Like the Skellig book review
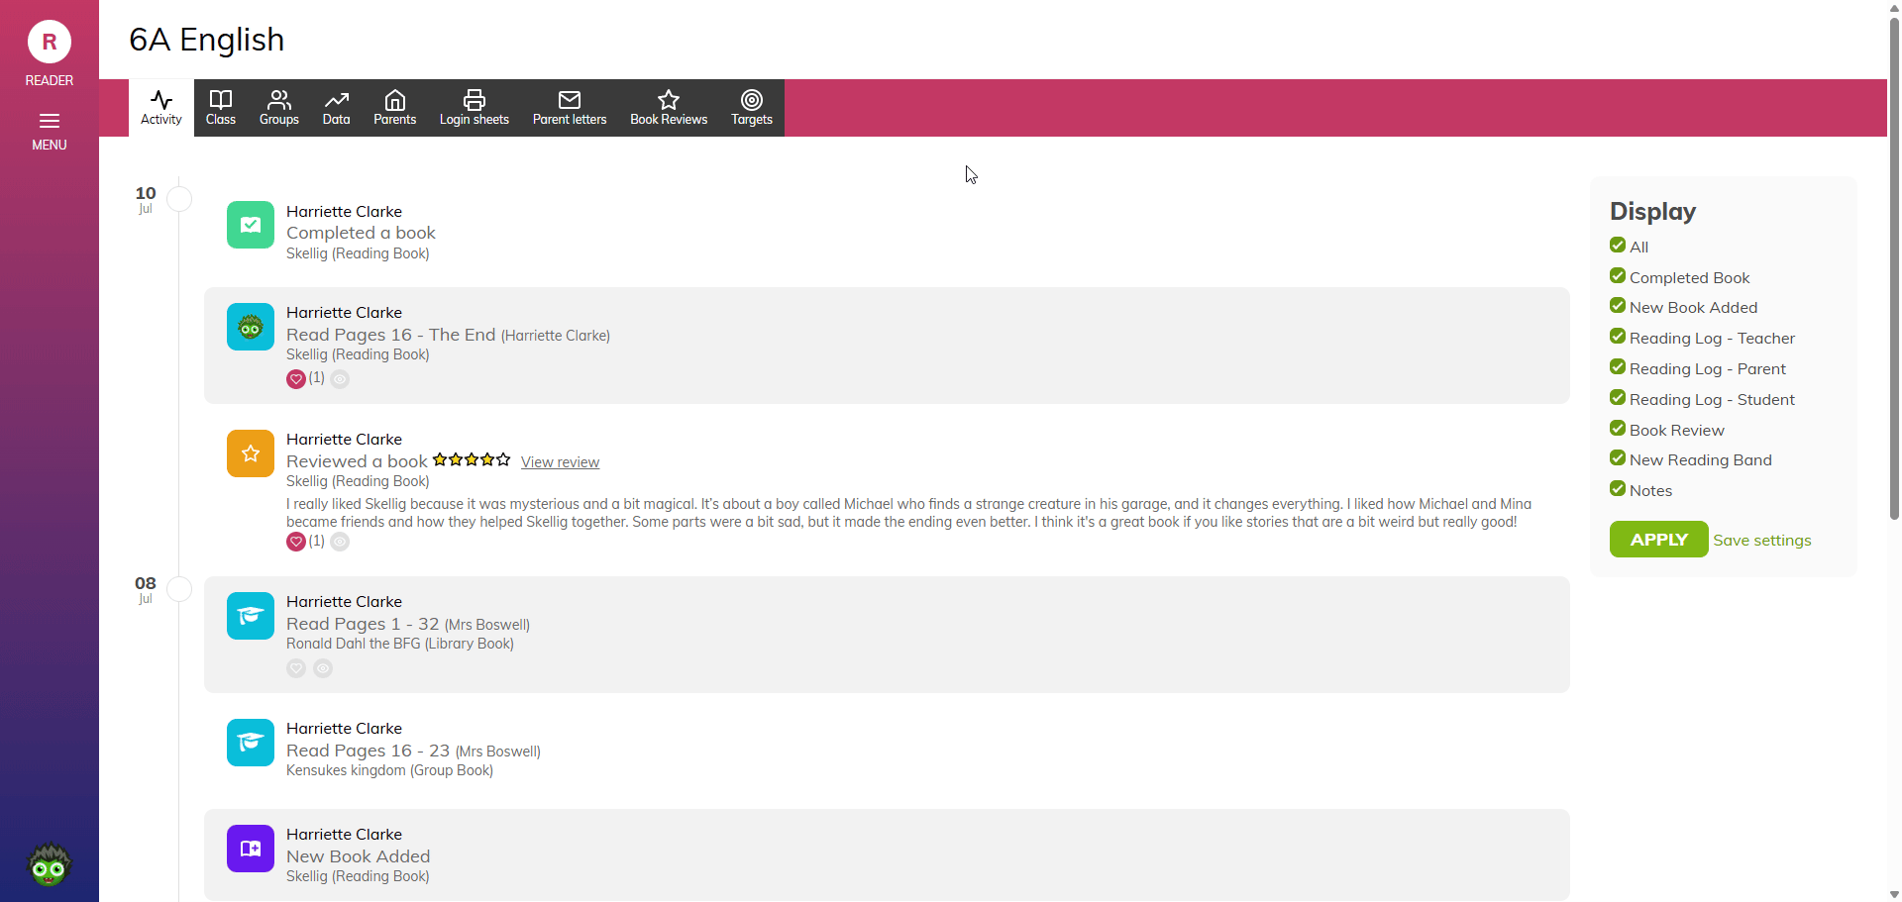 click(x=296, y=542)
